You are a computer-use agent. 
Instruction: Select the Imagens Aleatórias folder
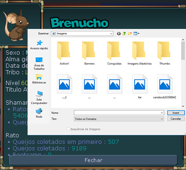point(139,53)
